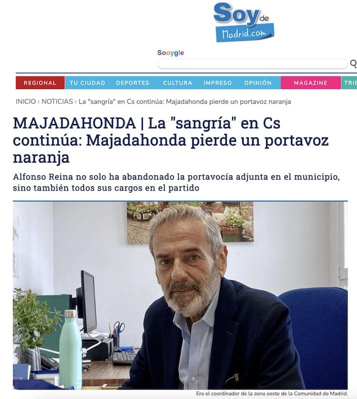Go to the DEPORTES section
357x399 pixels.
point(132,83)
